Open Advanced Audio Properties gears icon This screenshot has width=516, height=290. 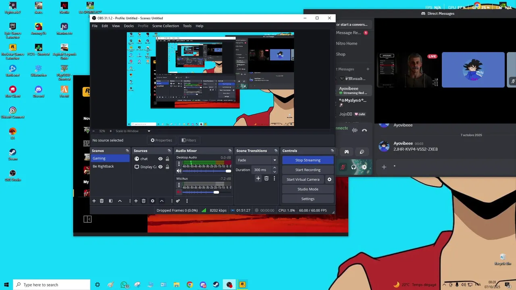coord(178,201)
